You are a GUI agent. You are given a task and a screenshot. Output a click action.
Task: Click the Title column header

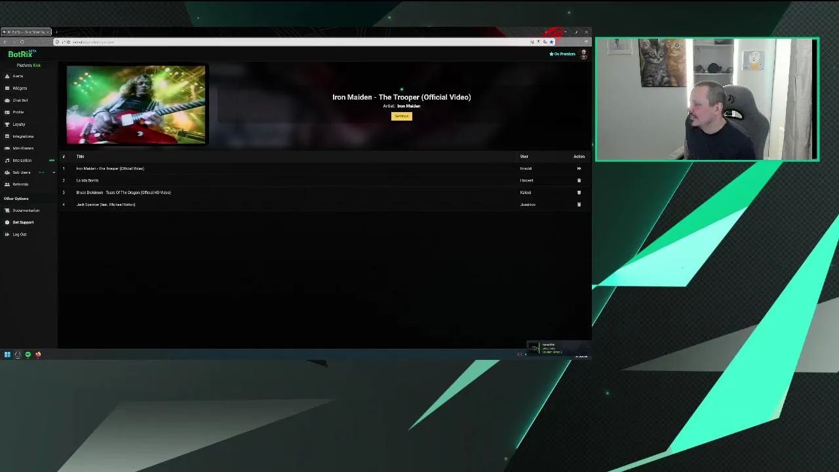tap(80, 157)
